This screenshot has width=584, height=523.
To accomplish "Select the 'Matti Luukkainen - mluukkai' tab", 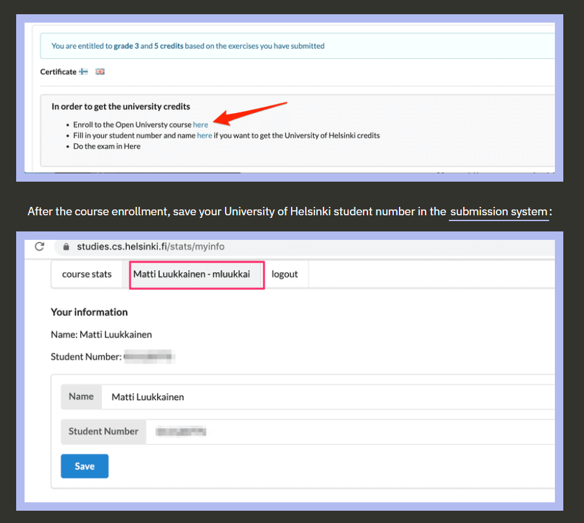I will 191,274.
